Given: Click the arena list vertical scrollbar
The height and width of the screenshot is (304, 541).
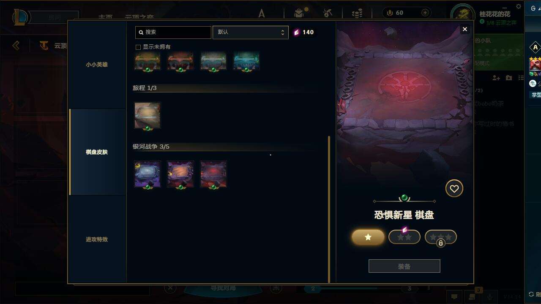Looking at the screenshot, I should coord(329,209).
